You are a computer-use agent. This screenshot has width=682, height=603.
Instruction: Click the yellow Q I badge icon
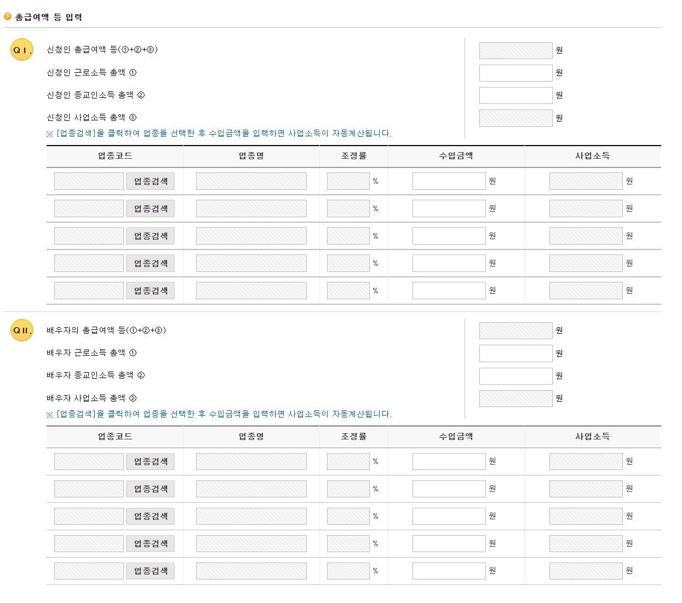pyautogui.click(x=22, y=50)
